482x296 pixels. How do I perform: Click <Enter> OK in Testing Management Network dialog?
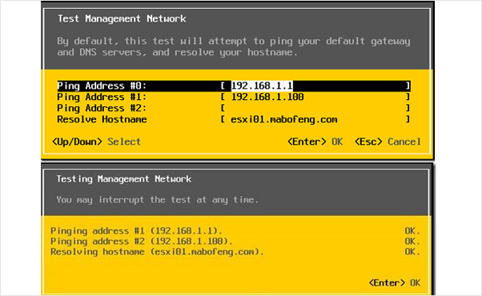coord(395,282)
